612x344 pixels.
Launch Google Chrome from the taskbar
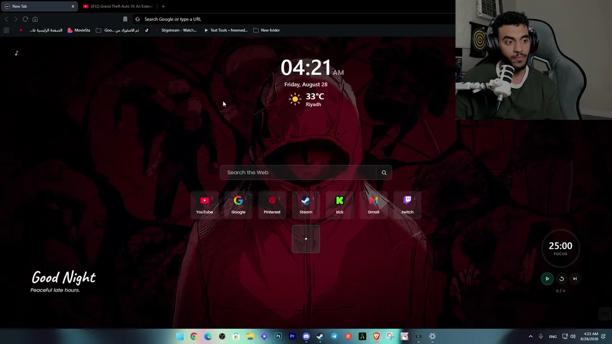[194, 336]
